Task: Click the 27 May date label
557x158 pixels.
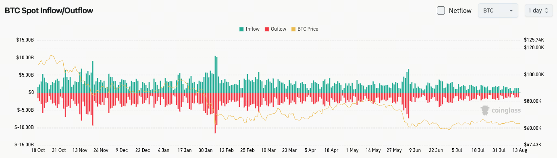Action: pos(394,150)
